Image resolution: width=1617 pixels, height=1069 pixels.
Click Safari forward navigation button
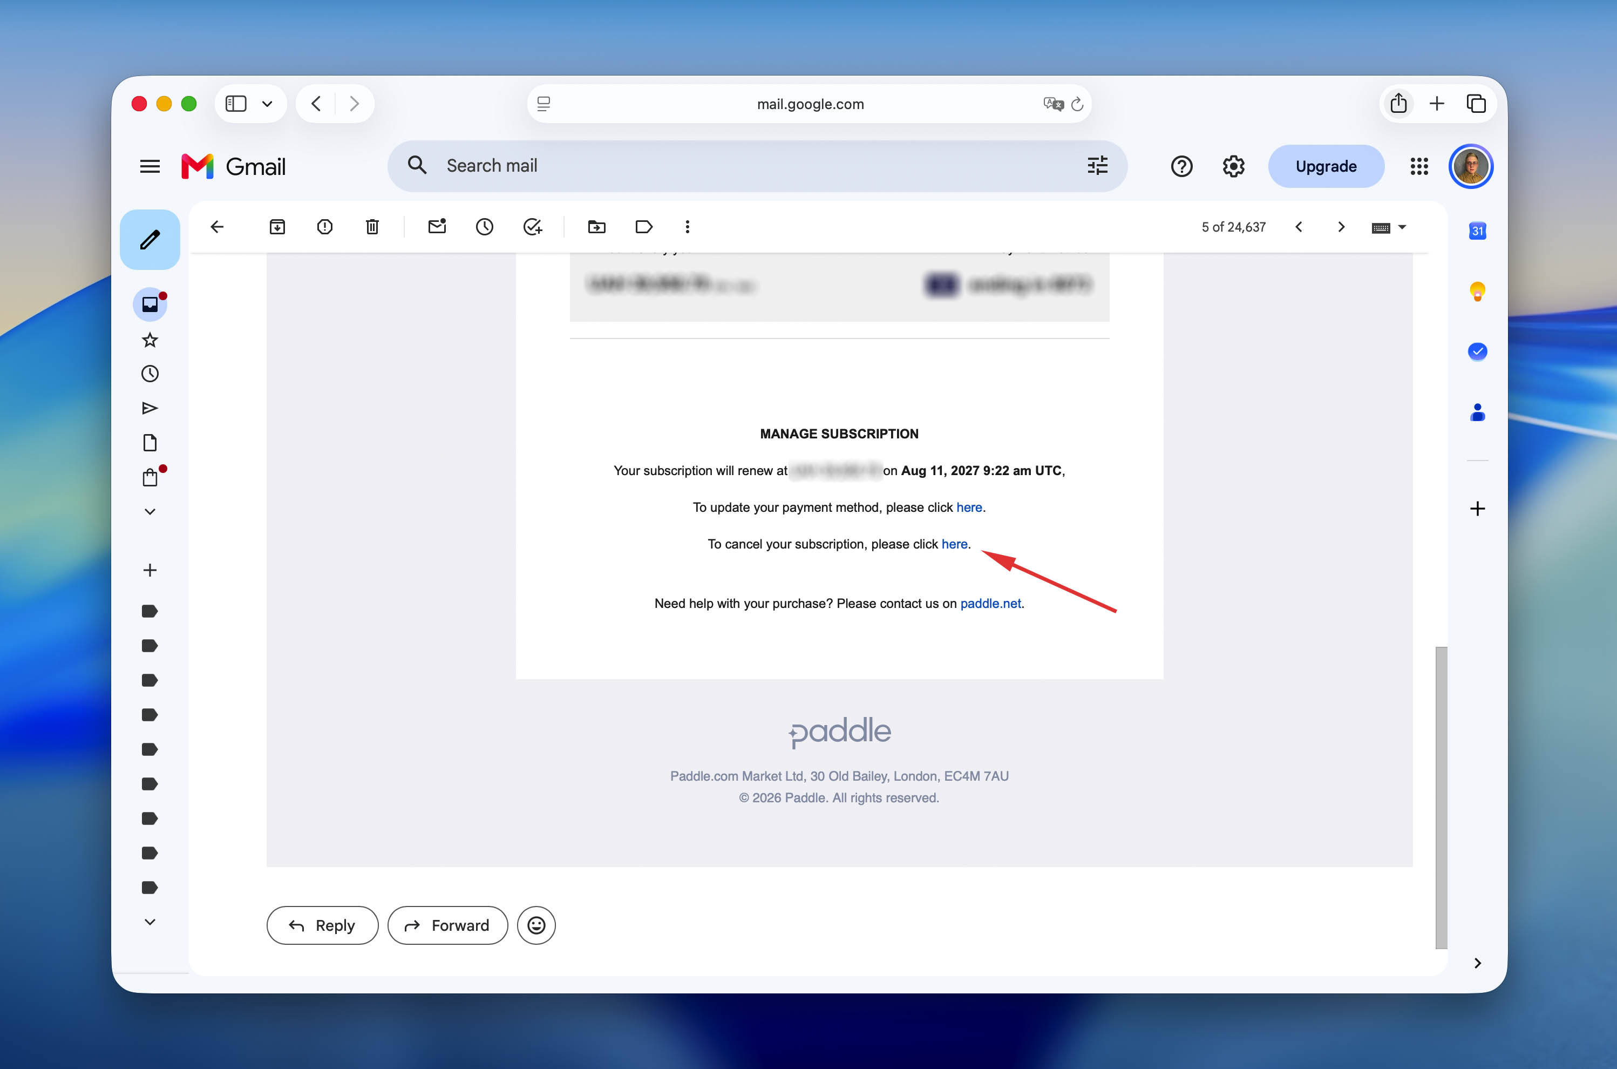click(354, 104)
